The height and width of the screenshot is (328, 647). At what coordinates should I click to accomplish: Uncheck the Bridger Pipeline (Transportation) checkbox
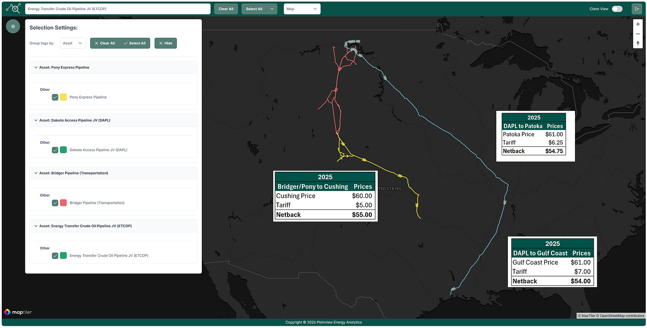[55, 203]
